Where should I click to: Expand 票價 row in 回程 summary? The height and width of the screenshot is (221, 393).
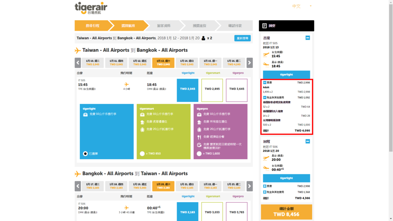click(x=265, y=186)
